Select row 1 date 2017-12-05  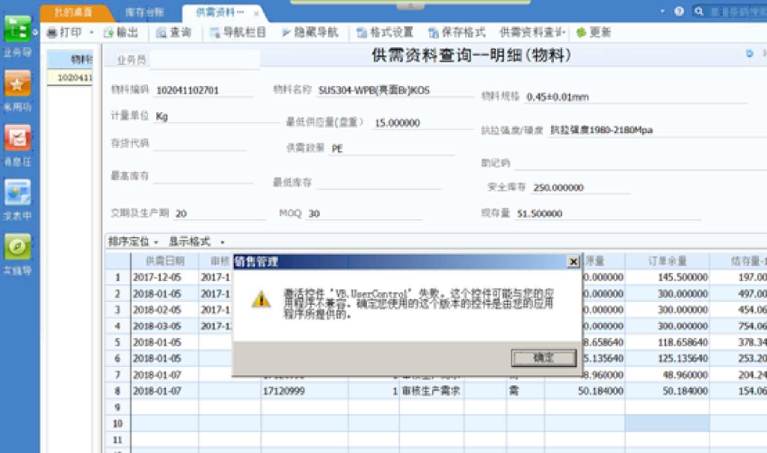tap(165, 277)
